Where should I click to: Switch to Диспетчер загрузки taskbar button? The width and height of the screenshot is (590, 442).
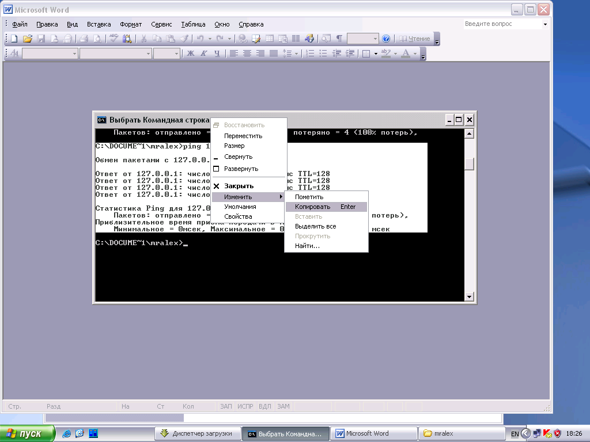tap(198, 433)
